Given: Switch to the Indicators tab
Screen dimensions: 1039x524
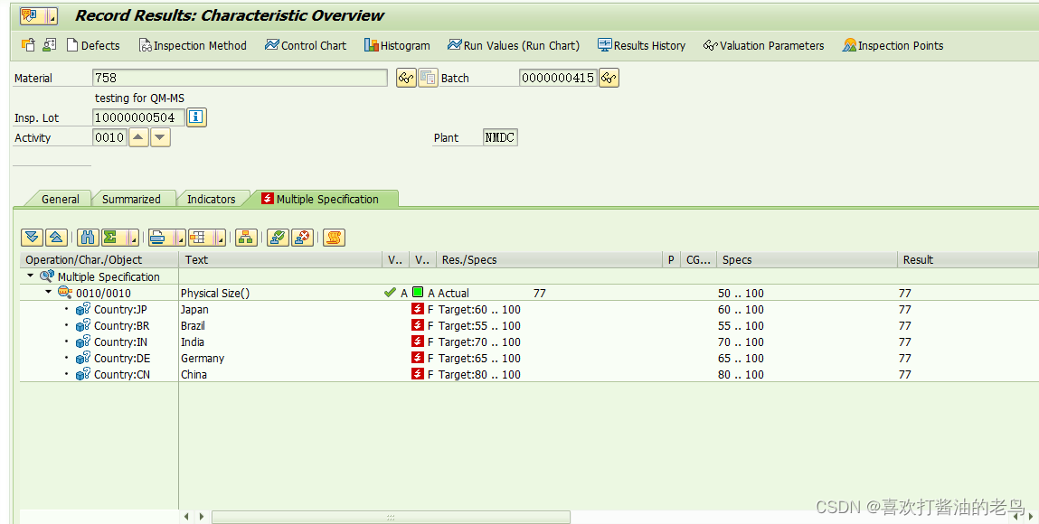Looking at the screenshot, I should pyautogui.click(x=213, y=198).
